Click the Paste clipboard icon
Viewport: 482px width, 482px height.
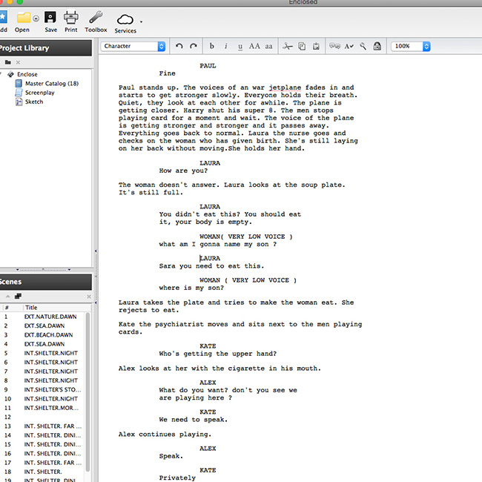tap(316, 46)
